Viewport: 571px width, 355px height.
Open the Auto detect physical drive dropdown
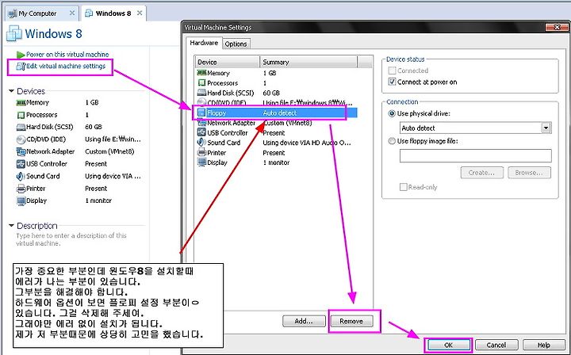pos(546,128)
